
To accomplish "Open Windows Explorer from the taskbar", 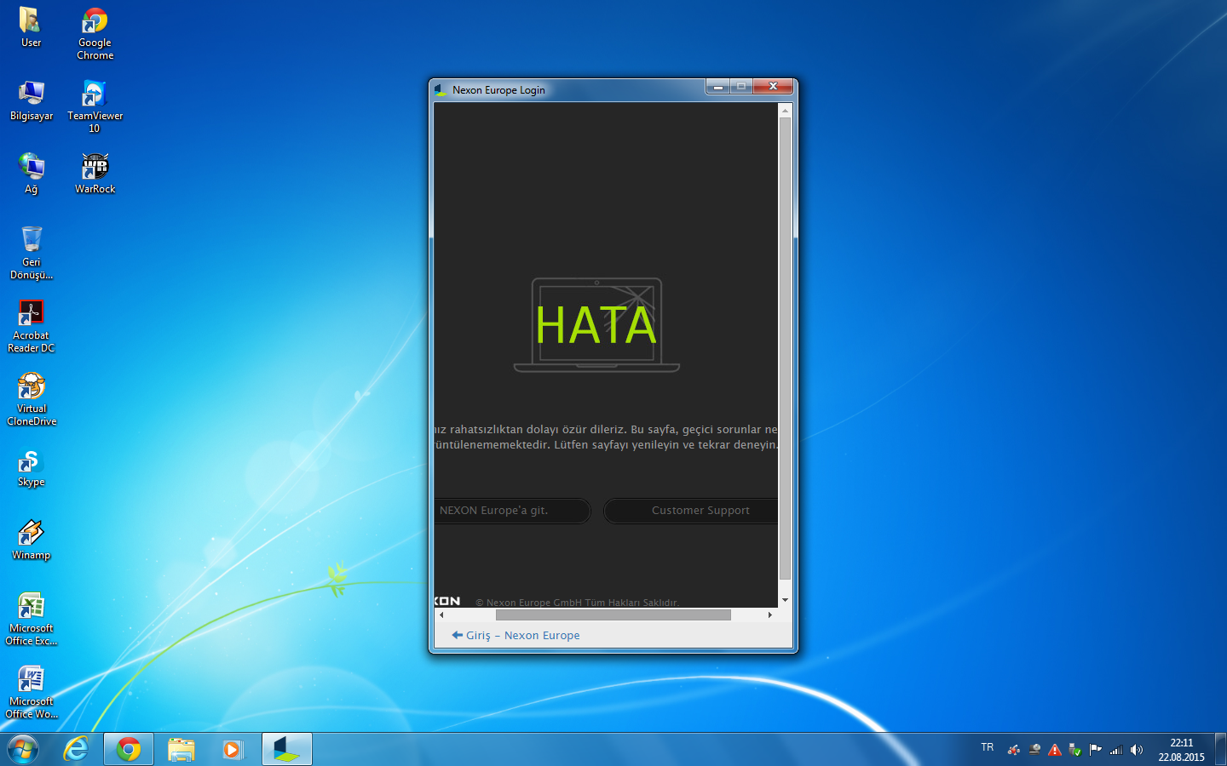I will pos(181,749).
